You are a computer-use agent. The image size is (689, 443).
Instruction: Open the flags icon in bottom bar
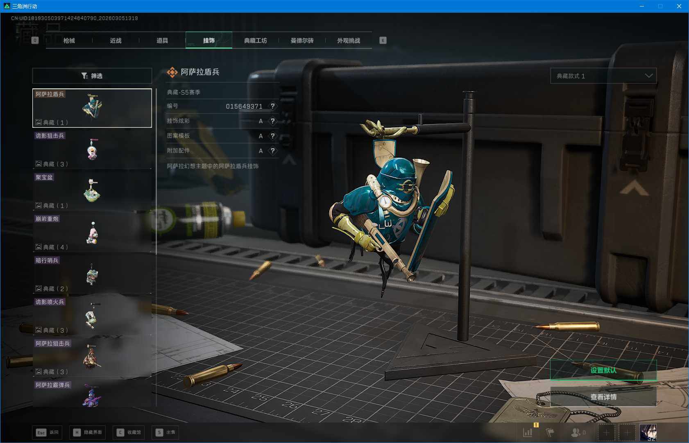pos(550,432)
